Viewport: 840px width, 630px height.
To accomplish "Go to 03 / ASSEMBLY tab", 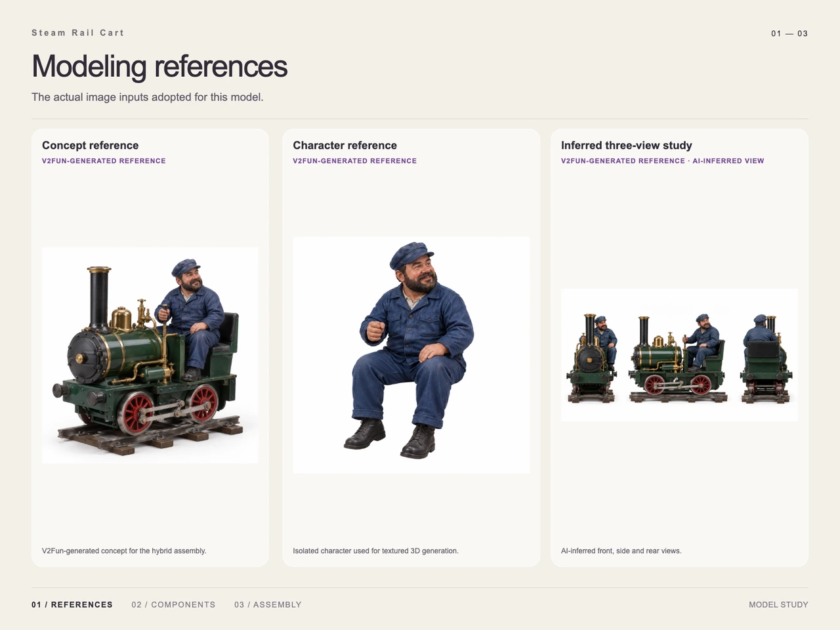I will tap(268, 604).
